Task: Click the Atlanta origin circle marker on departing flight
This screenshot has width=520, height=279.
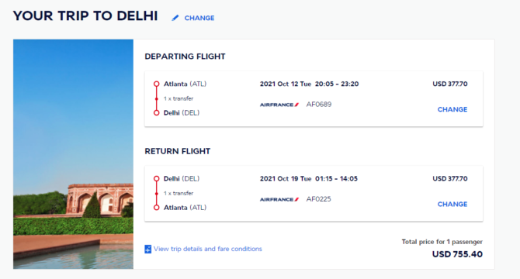Action: point(157,84)
